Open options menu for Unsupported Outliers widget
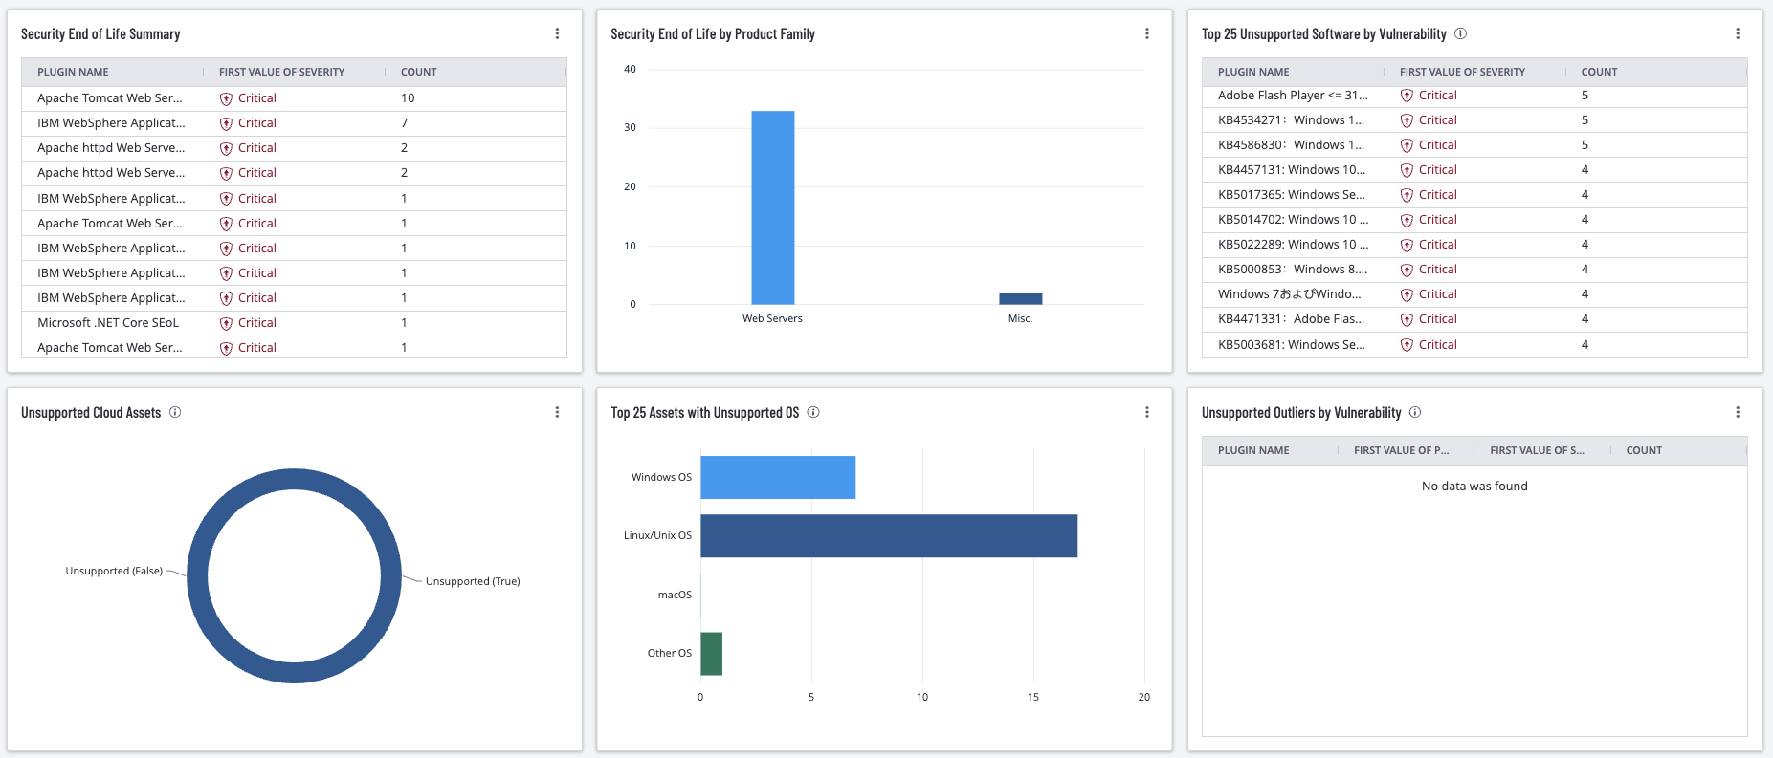 pos(1738,412)
